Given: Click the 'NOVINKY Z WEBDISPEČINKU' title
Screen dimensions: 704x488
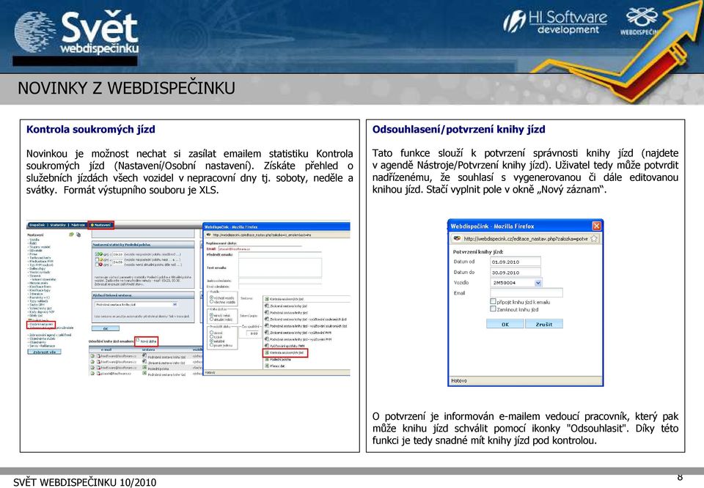Looking at the screenshot, I should pos(126,87).
